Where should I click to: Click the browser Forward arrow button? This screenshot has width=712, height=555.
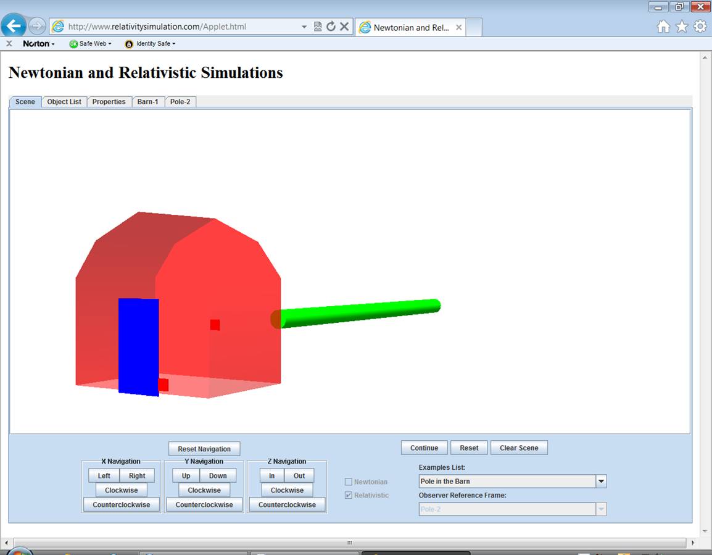tap(37, 27)
